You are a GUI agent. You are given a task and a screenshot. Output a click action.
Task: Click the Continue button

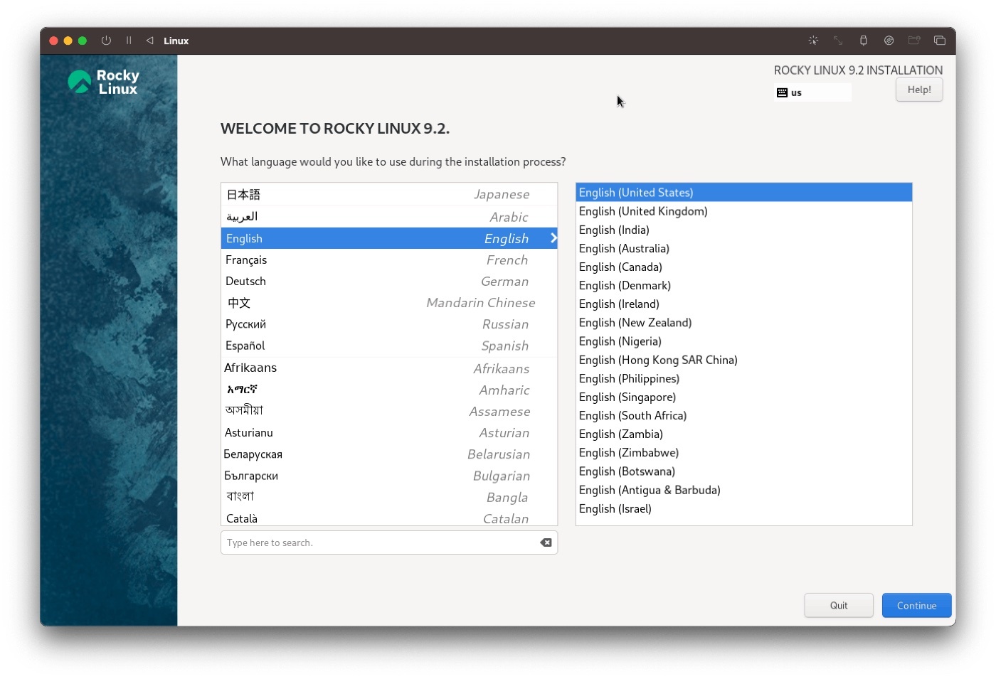coord(916,605)
